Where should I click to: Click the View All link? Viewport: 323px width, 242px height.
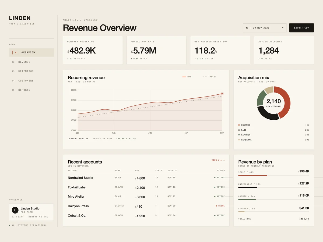click(x=218, y=160)
